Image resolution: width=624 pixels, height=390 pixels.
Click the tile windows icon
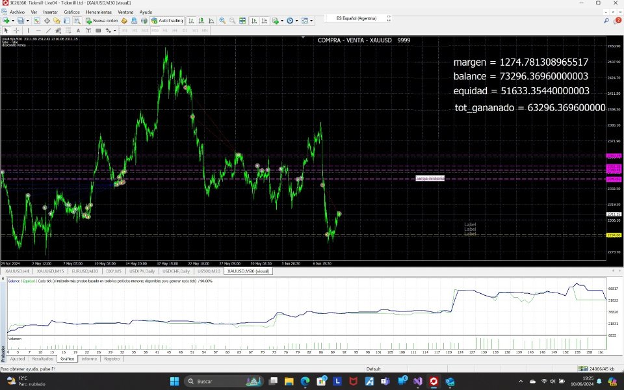tap(242, 20)
